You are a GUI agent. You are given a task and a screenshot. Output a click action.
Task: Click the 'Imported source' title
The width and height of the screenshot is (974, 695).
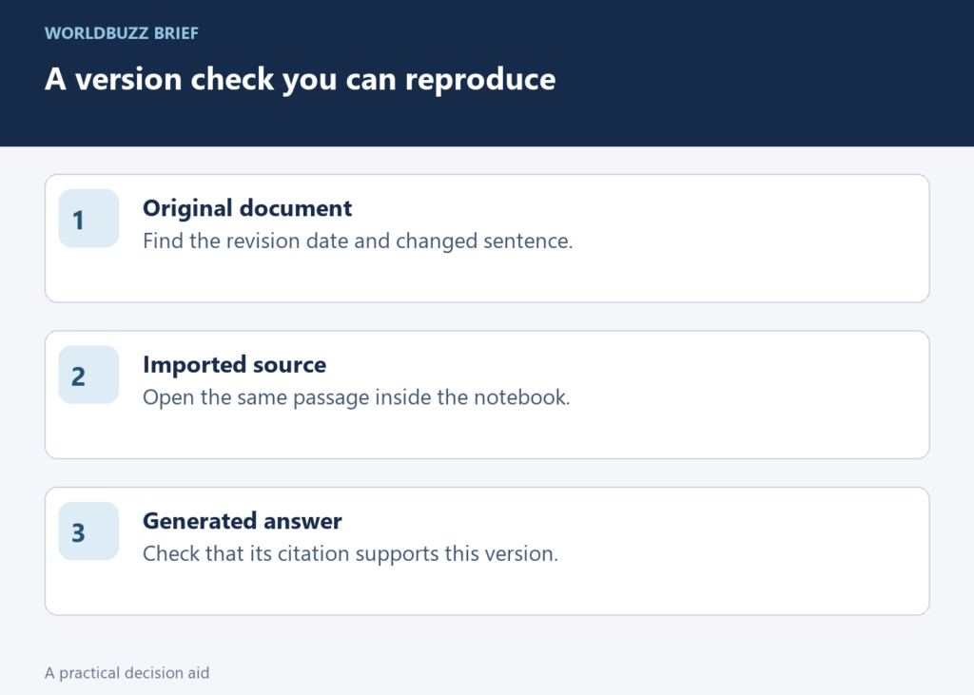coord(234,364)
